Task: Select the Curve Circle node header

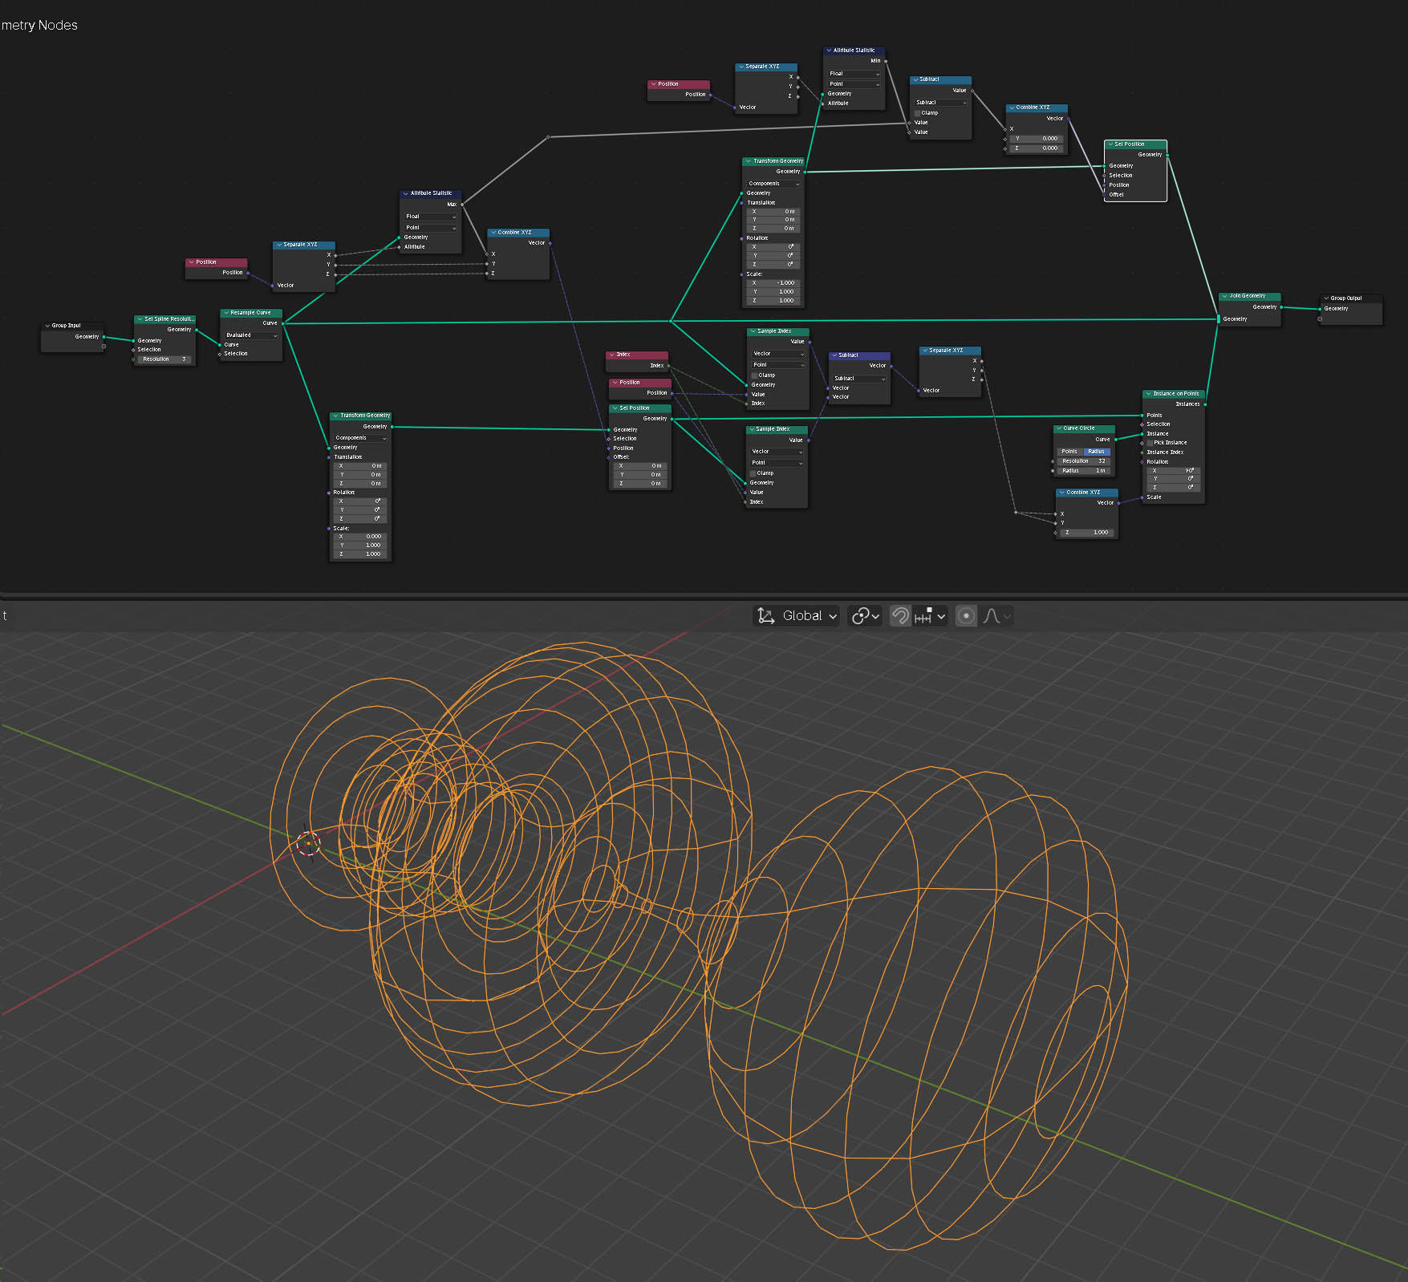Action: [1083, 428]
